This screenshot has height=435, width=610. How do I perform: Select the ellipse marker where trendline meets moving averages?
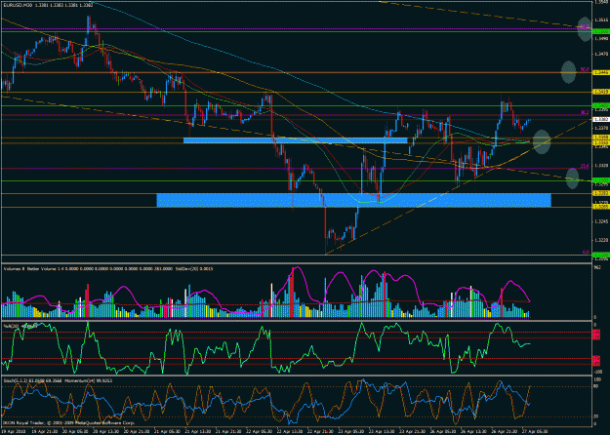pos(542,141)
